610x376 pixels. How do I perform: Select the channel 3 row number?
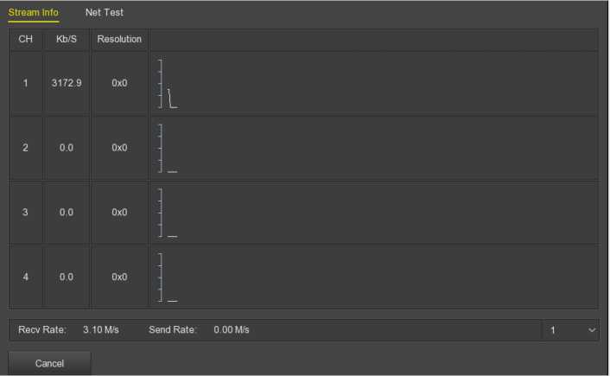pos(25,213)
